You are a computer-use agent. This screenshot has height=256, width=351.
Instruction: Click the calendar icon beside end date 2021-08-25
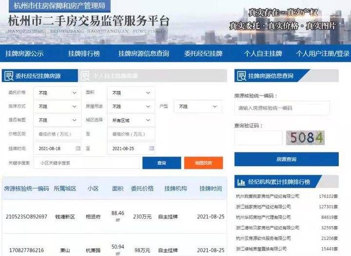[x=152, y=148]
